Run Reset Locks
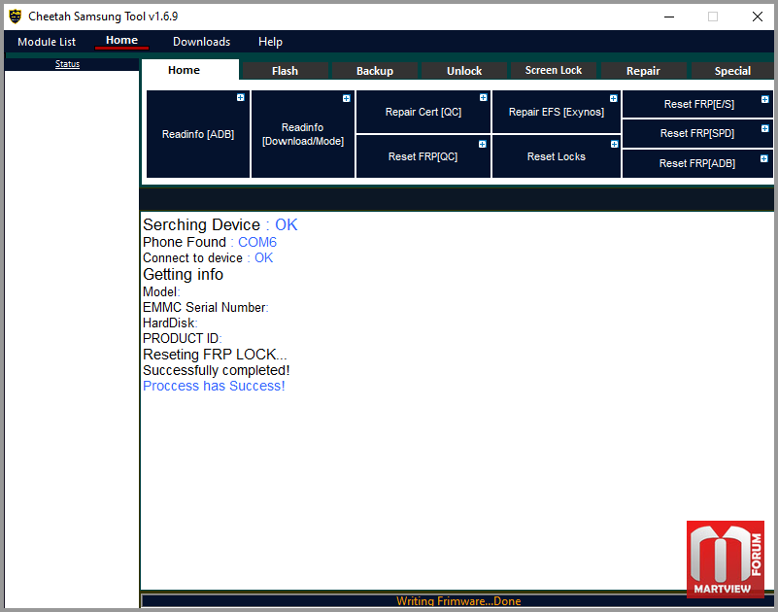 point(557,156)
